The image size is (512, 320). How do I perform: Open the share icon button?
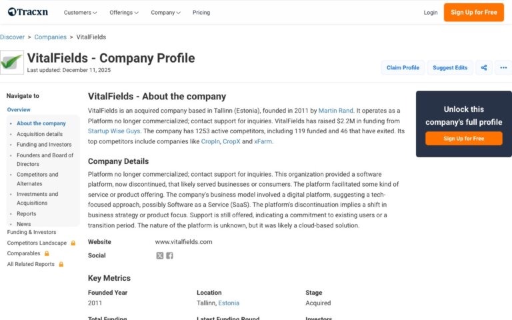tap(484, 67)
